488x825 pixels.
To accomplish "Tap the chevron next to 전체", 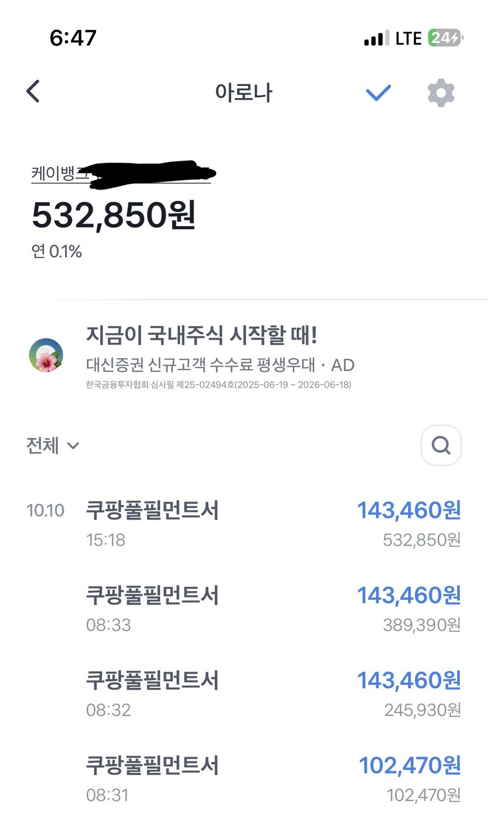I will pyautogui.click(x=73, y=446).
